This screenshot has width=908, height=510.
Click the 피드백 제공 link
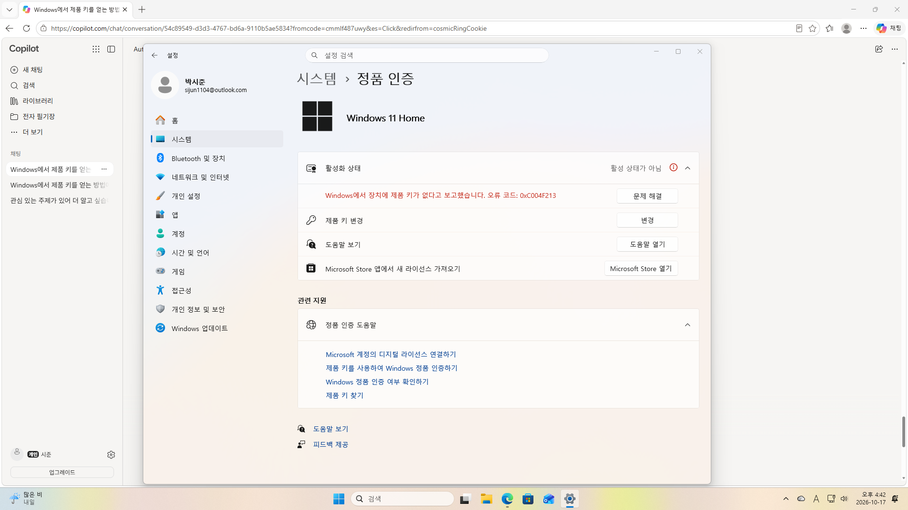(x=331, y=444)
